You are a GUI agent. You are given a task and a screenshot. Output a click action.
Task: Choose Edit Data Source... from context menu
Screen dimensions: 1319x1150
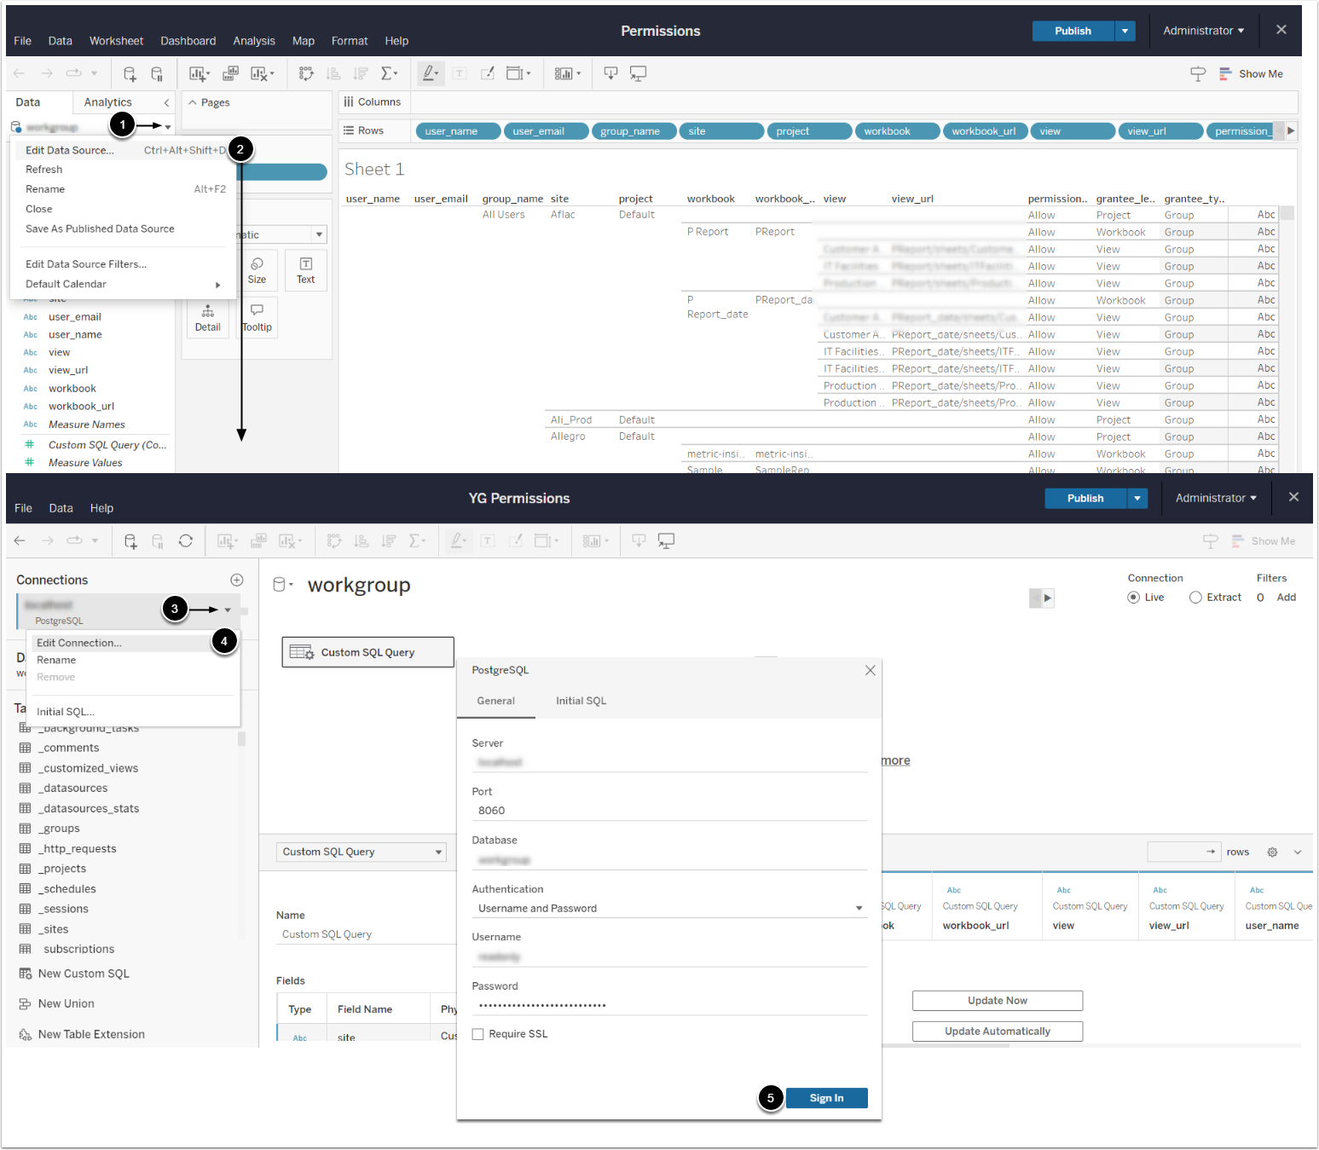[x=123, y=150]
